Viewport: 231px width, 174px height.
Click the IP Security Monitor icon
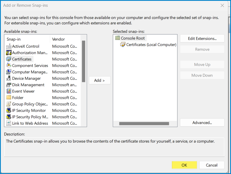(9, 111)
